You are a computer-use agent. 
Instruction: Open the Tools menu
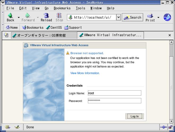point(80,8)
